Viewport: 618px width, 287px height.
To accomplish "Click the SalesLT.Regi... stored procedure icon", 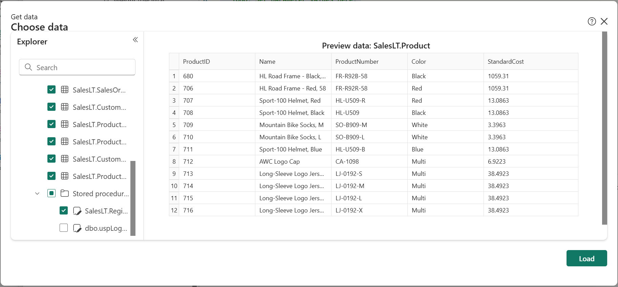I will (x=77, y=211).
